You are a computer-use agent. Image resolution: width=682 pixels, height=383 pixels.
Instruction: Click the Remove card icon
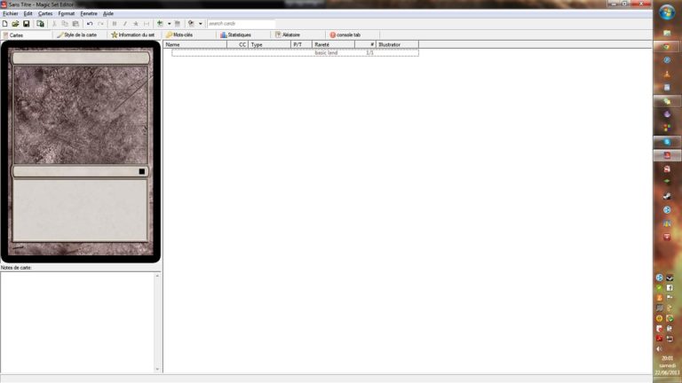point(178,24)
